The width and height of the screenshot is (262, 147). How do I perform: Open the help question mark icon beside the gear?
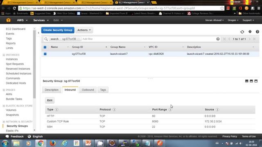[257, 31]
